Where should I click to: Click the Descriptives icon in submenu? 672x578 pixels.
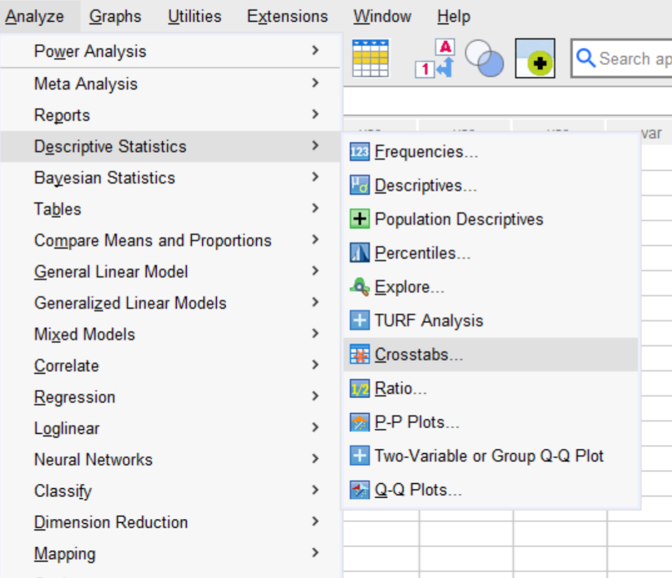point(359,185)
